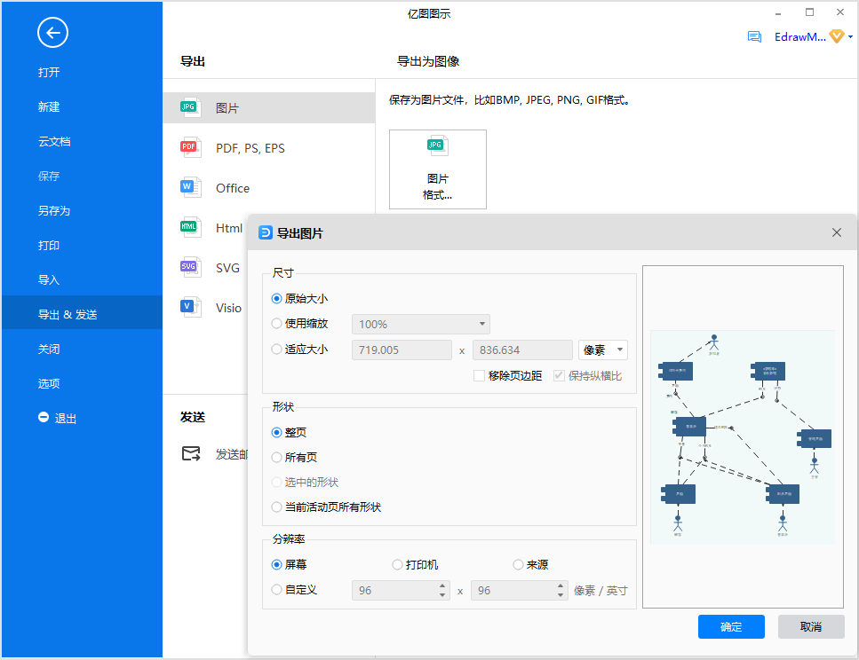The height and width of the screenshot is (660, 859).
Task: Select 适应大小 radio button
Action: click(276, 349)
